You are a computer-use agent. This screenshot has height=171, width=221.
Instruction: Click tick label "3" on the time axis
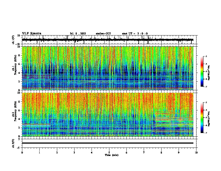pyautogui.click(x=74, y=153)
